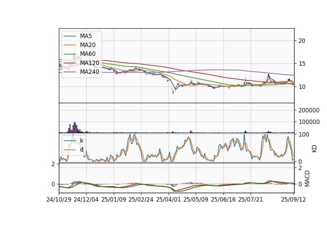
Task: Click the price axis value 10
Action: click(x=302, y=87)
